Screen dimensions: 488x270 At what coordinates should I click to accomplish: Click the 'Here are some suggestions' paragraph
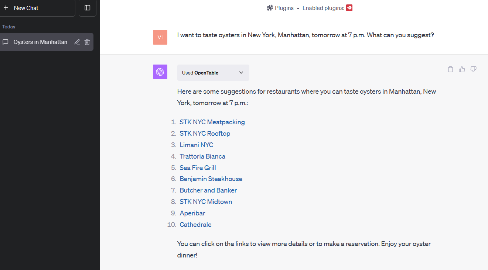[x=307, y=97]
